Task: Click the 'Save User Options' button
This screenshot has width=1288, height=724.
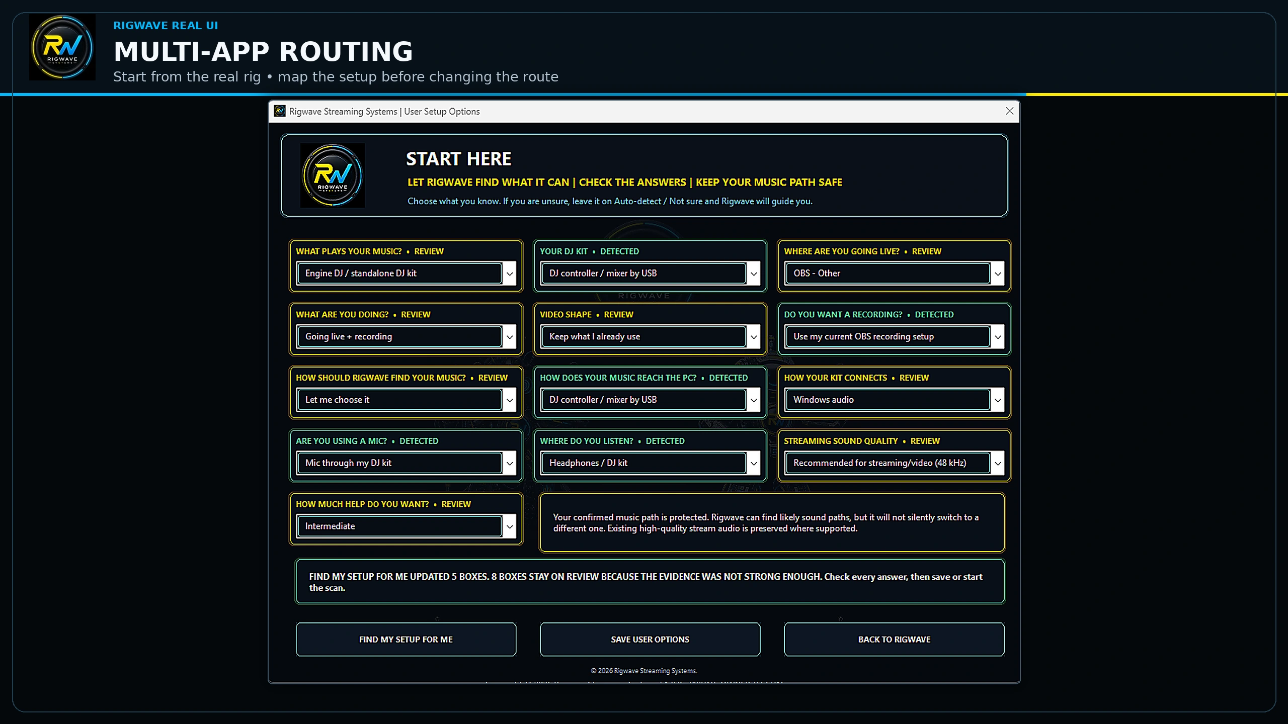Action: click(650, 640)
